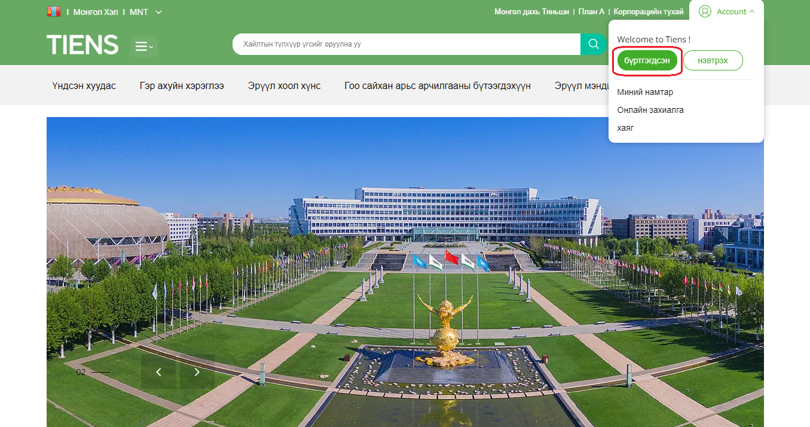Open the hamburger category menu icon

[143, 47]
